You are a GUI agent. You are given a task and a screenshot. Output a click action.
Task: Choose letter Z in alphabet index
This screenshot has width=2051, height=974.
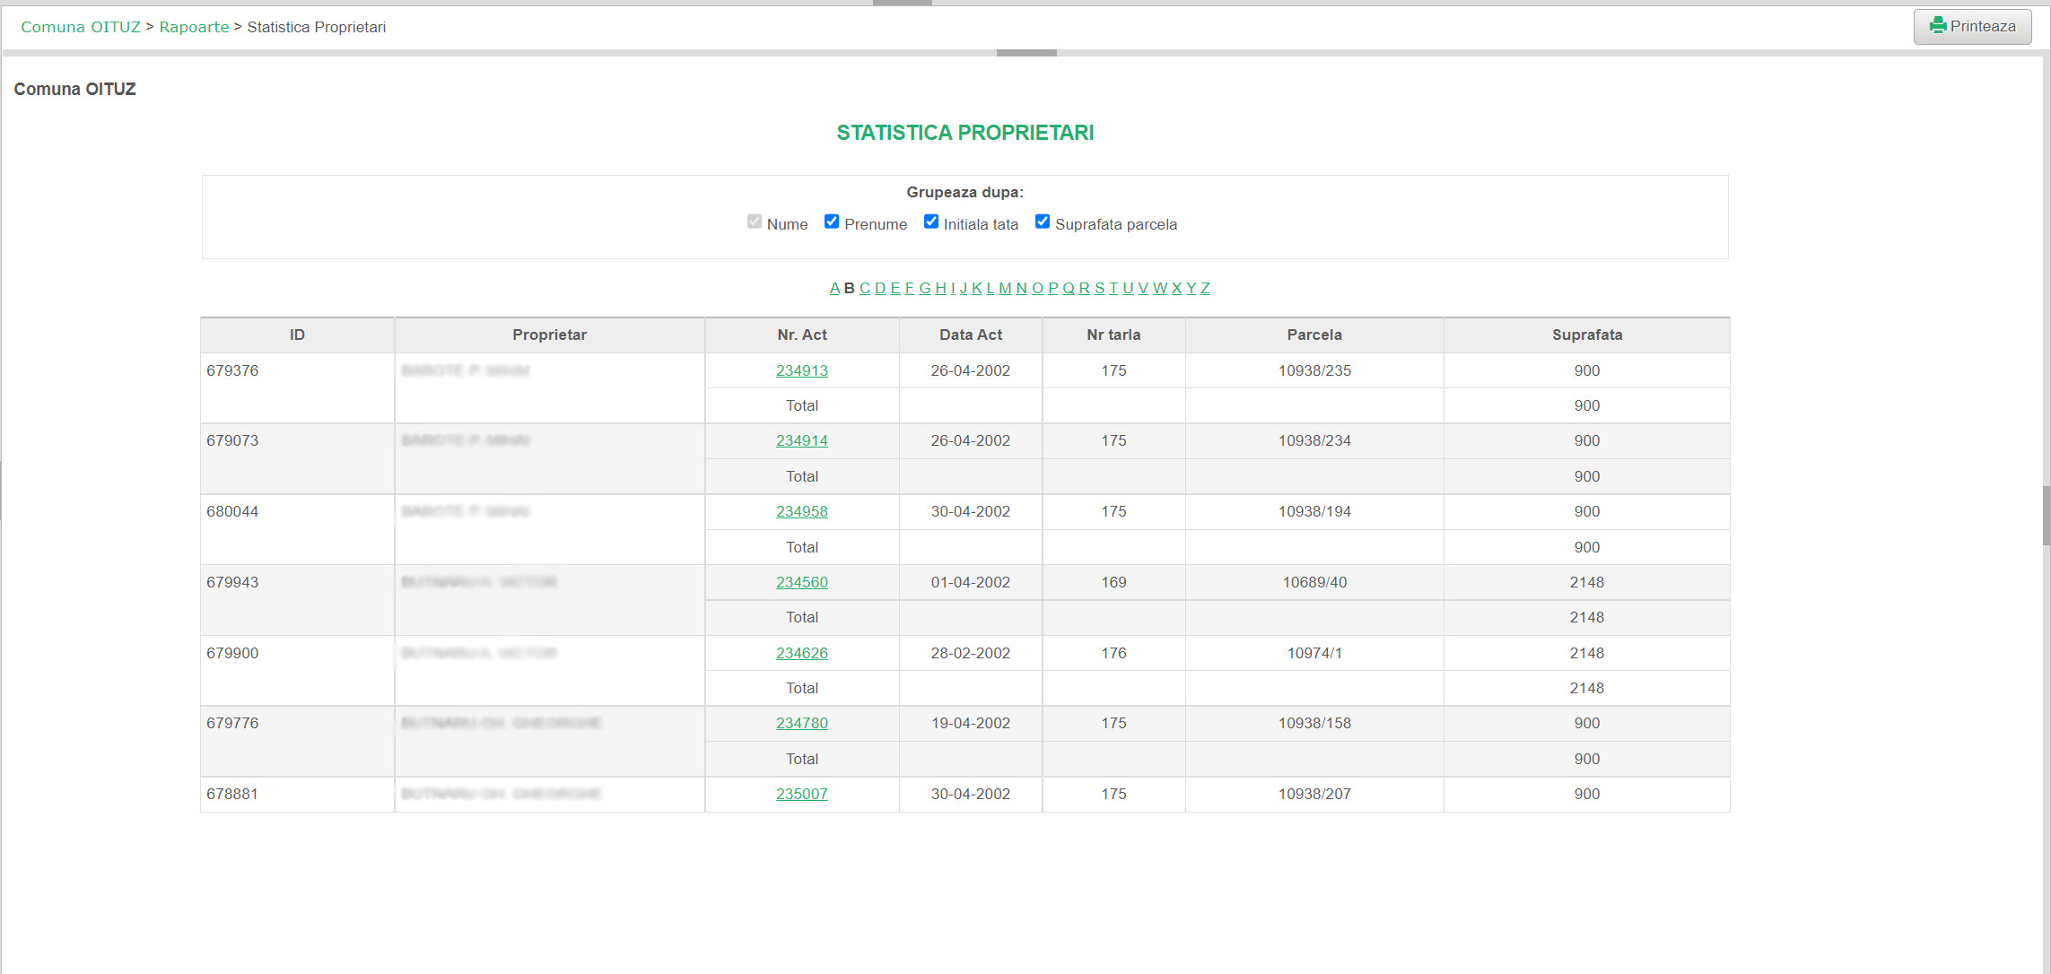point(1205,288)
